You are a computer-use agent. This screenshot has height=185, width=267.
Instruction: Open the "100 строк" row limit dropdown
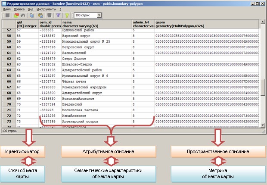[99, 15]
